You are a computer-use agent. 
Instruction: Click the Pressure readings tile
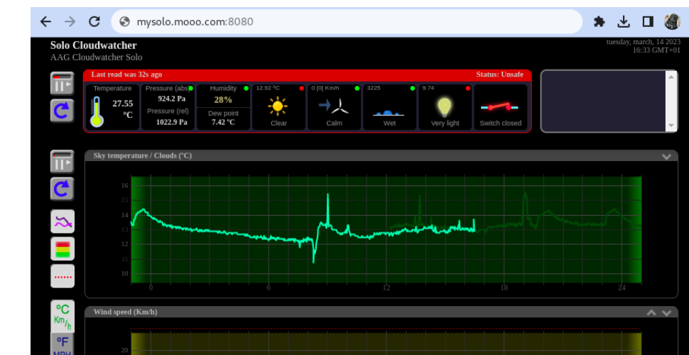pos(168,107)
